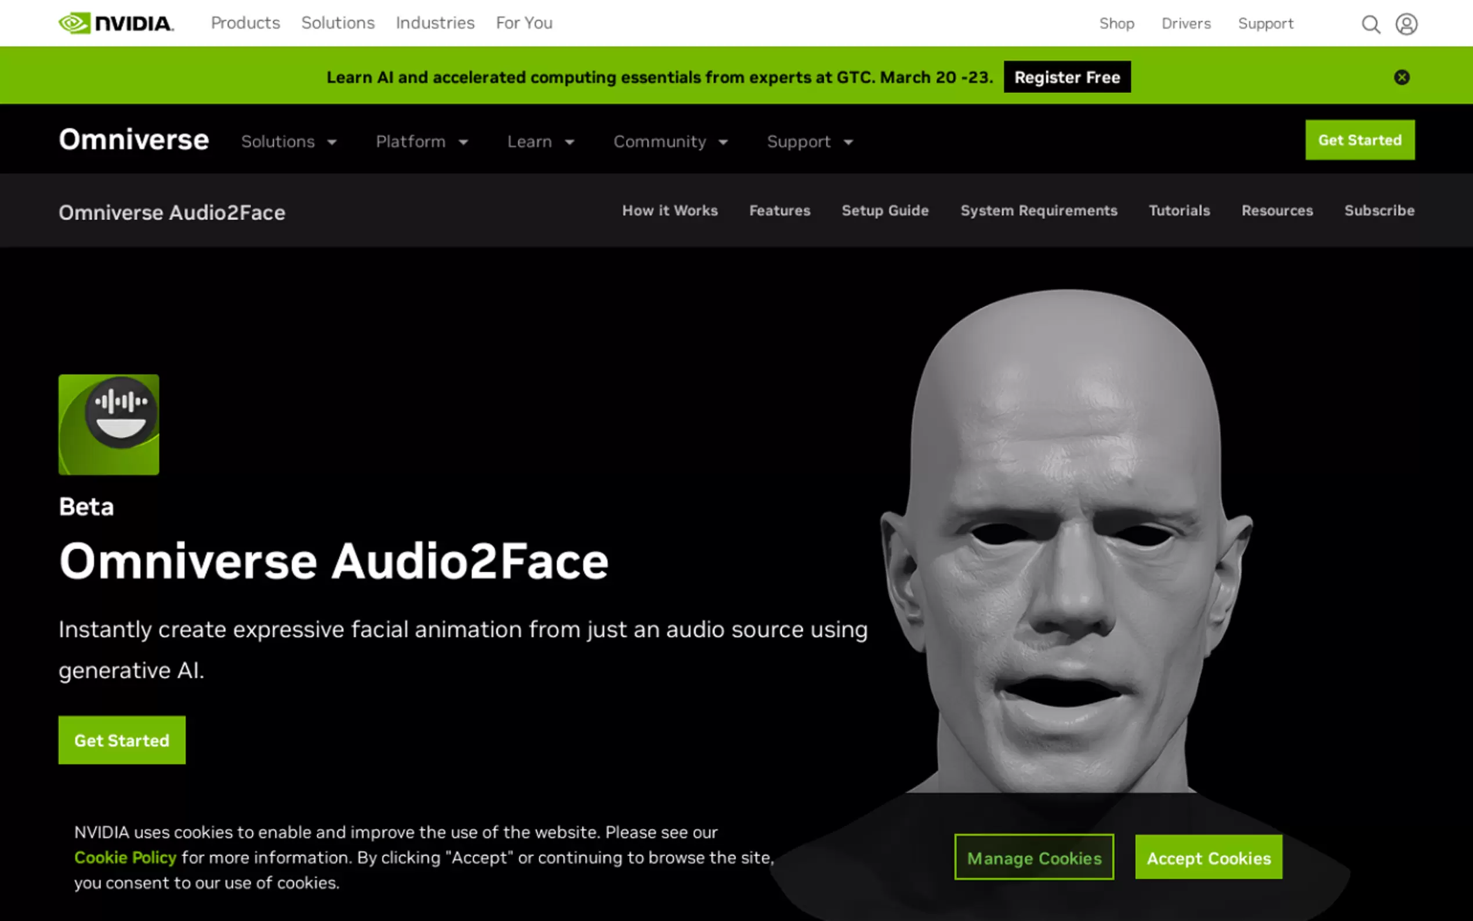Click the user account icon

tap(1407, 24)
